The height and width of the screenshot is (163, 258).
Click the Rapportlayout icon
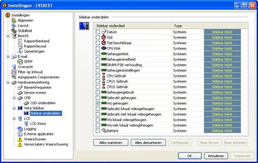tap(20, 46)
